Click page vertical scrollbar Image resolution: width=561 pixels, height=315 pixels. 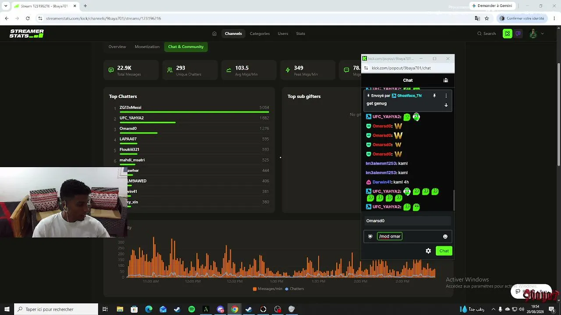pos(559,115)
